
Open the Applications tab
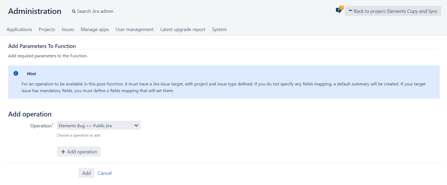click(19, 29)
